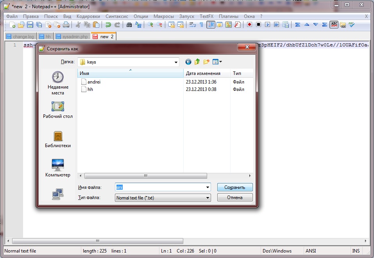Click the green Undo arrow

108,25
